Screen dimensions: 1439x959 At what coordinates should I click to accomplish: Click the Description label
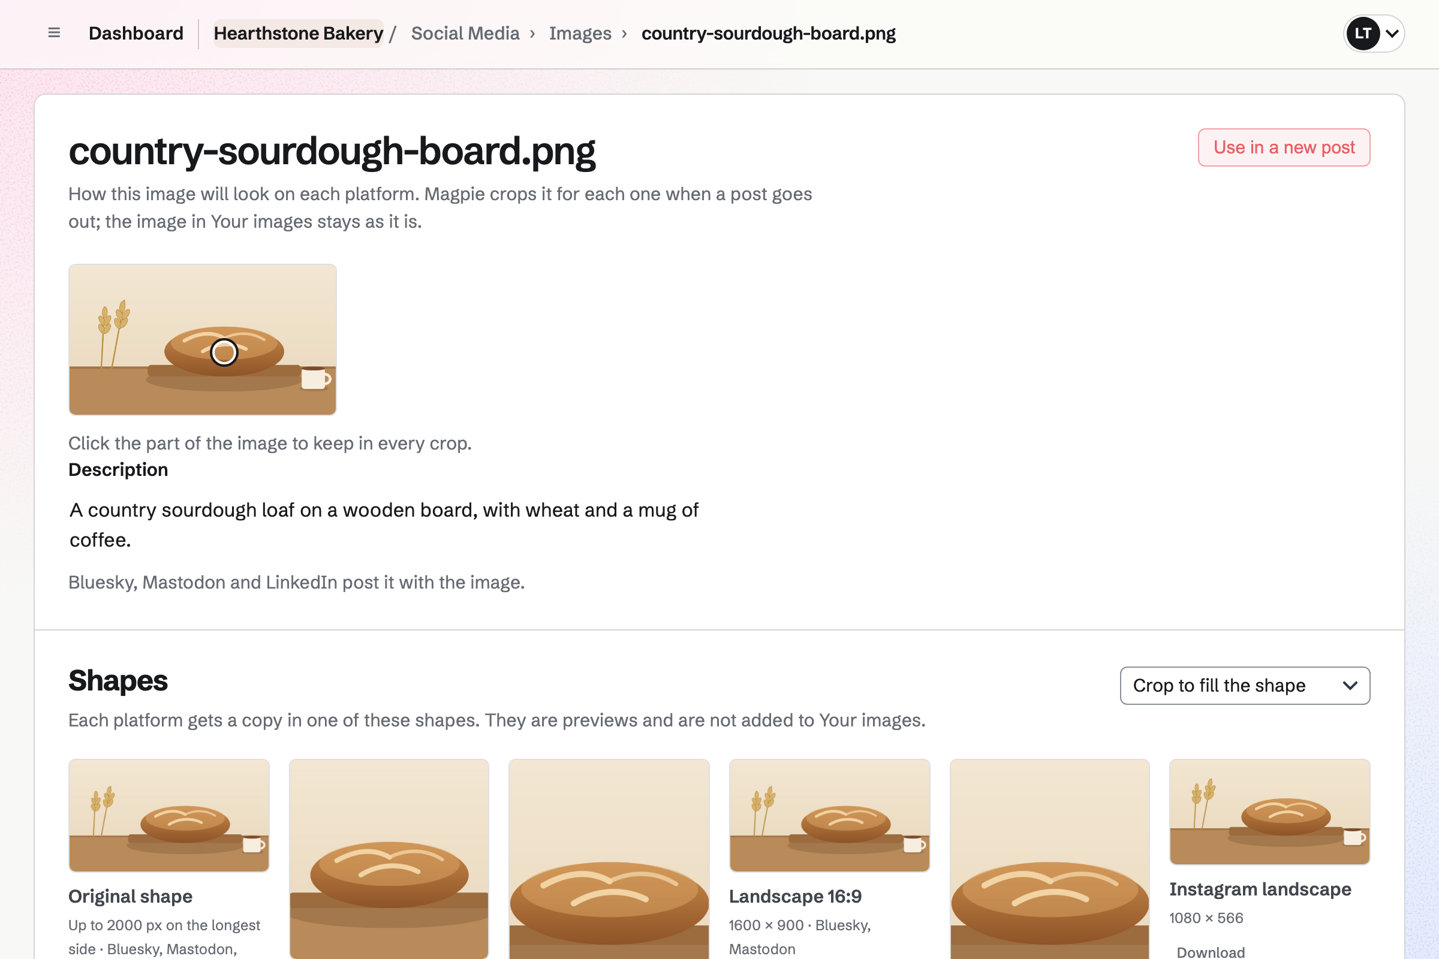tap(118, 469)
